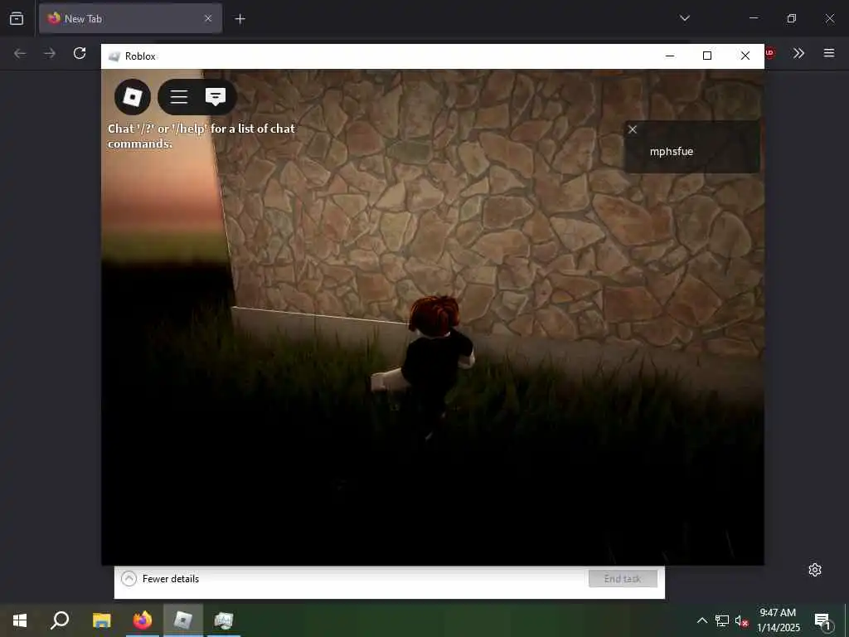List all tabs dropdown arrow
This screenshot has width=849, height=637.
pyautogui.click(x=684, y=18)
